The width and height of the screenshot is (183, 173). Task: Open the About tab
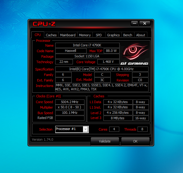(x=141, y=35)
